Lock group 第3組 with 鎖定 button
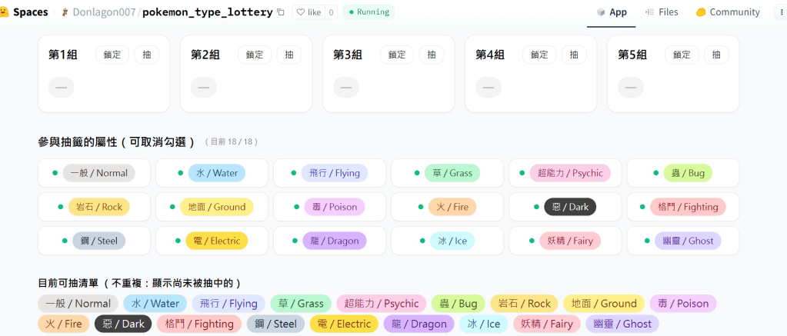 coord(397,55)
